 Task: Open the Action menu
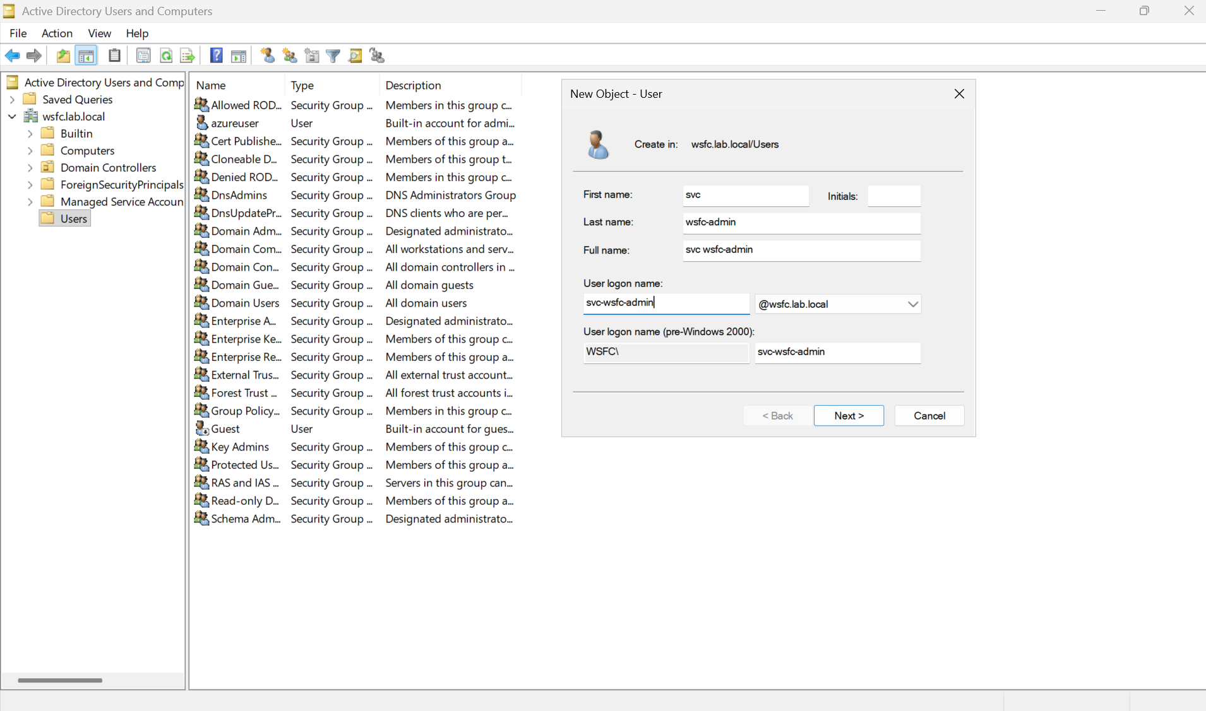(x=57, y=33)
